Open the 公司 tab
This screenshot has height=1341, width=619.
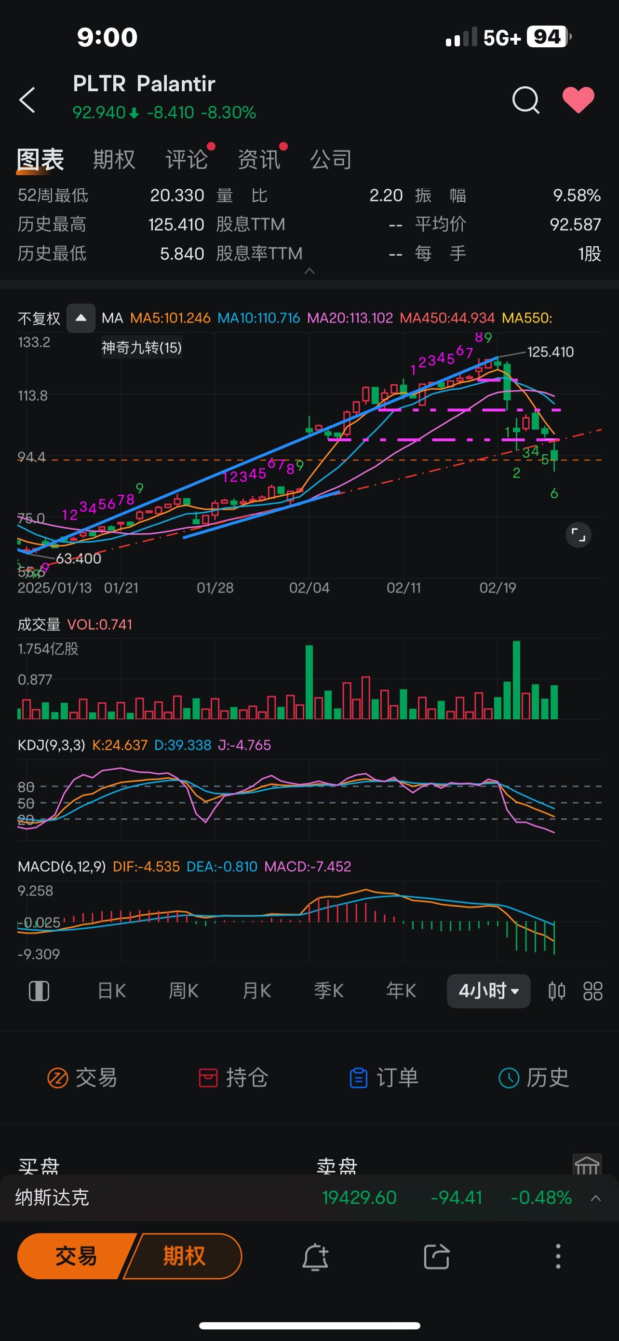[x=331, y=159]
